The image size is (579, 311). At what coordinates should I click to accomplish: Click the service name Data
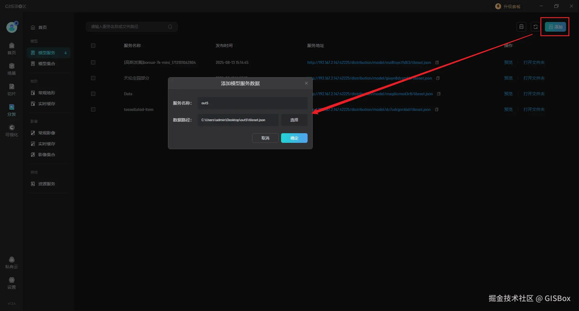(128, 94)
